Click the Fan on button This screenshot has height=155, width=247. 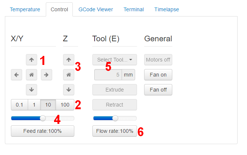(x=158, y=75)
